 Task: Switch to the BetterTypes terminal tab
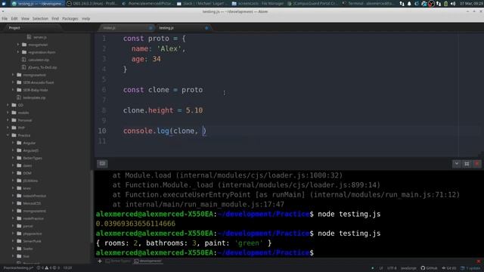tap(118, 261)
